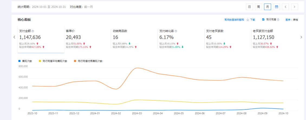Click the download icon next to 下载
The height and width of the screenshot is (120, 306).
(x=248, y=20)
